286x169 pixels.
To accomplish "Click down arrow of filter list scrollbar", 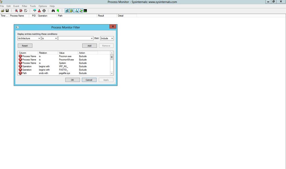I will tap(112, 73).
